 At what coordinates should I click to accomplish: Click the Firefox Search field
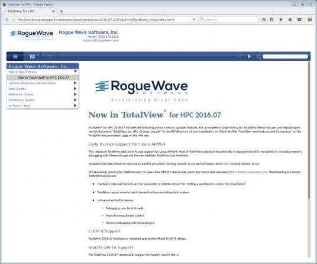tap(229, 20)
